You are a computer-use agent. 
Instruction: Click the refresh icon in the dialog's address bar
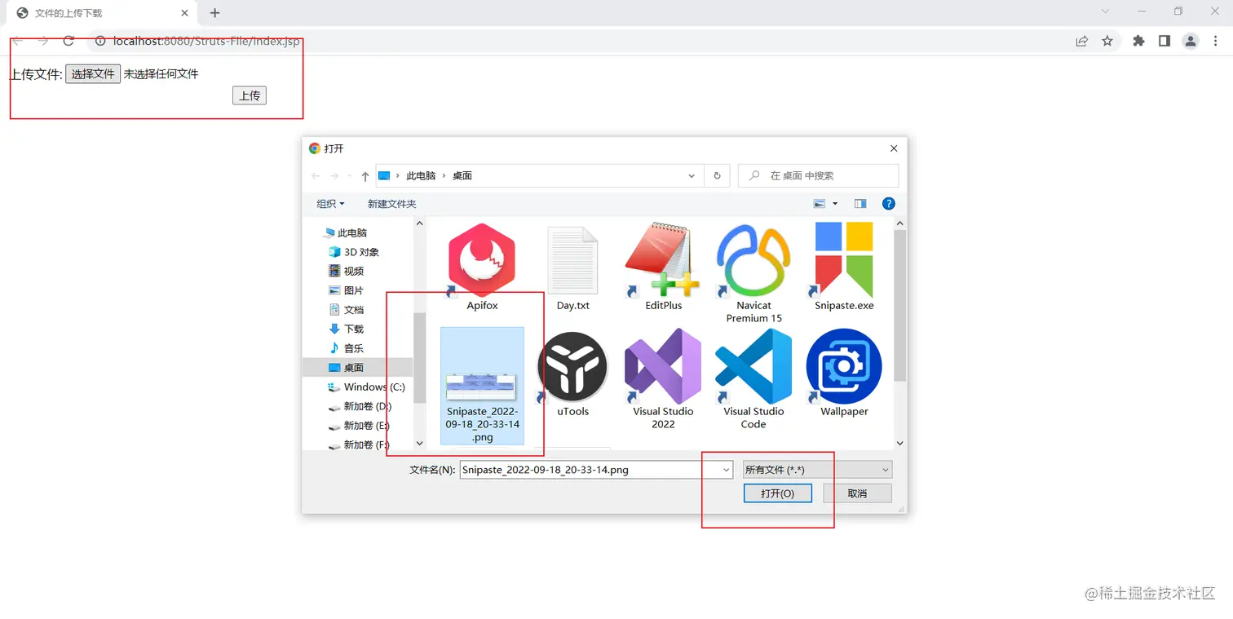pyautogui.click(x=717, y=175)
